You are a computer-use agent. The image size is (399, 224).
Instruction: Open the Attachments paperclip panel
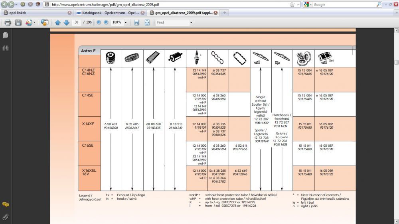coord(5,217)
